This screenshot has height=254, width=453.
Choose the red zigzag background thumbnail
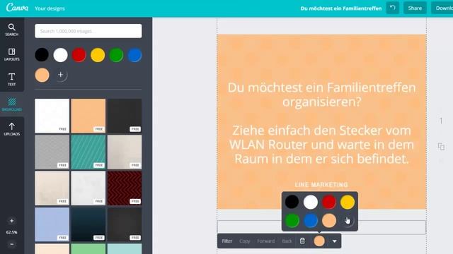click(x=125, y=188)
